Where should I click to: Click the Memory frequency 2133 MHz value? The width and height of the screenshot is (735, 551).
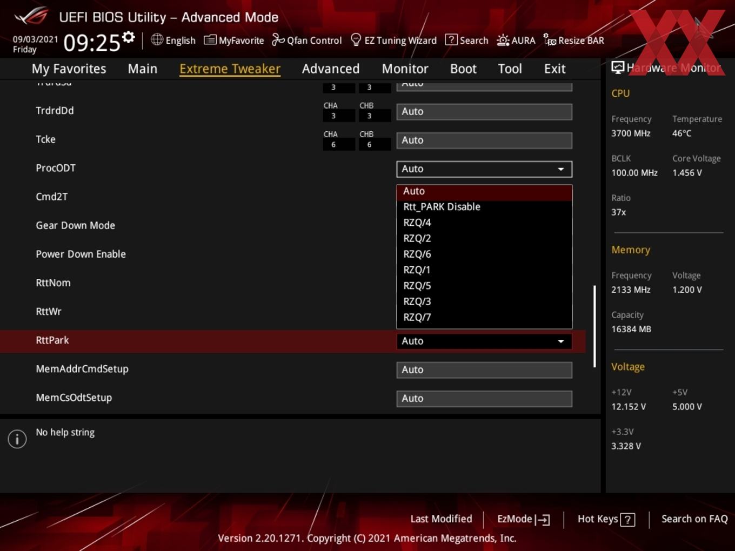click(631, 290)
